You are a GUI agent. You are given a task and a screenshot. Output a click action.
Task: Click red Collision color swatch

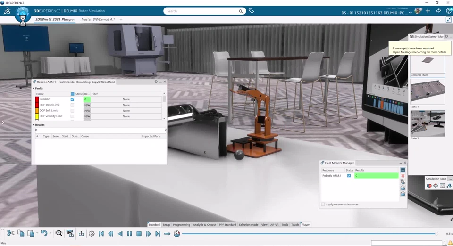[x=37, y=99]
